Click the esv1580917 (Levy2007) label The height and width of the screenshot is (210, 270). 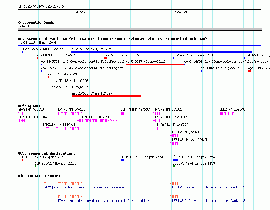[71, 87]
